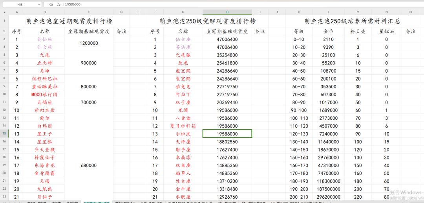Select the cell 丘比特
Image resolution: width=424 pixels, height=203 pixels.
tap(45, 63)
